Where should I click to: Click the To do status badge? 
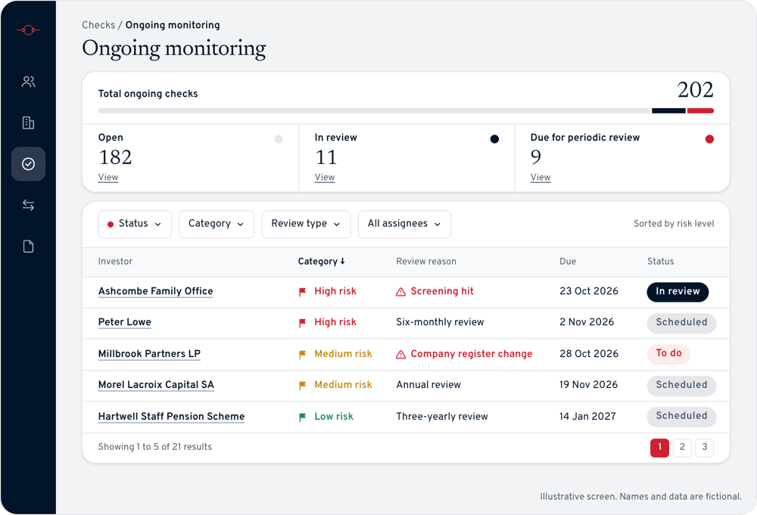(668, 353)
